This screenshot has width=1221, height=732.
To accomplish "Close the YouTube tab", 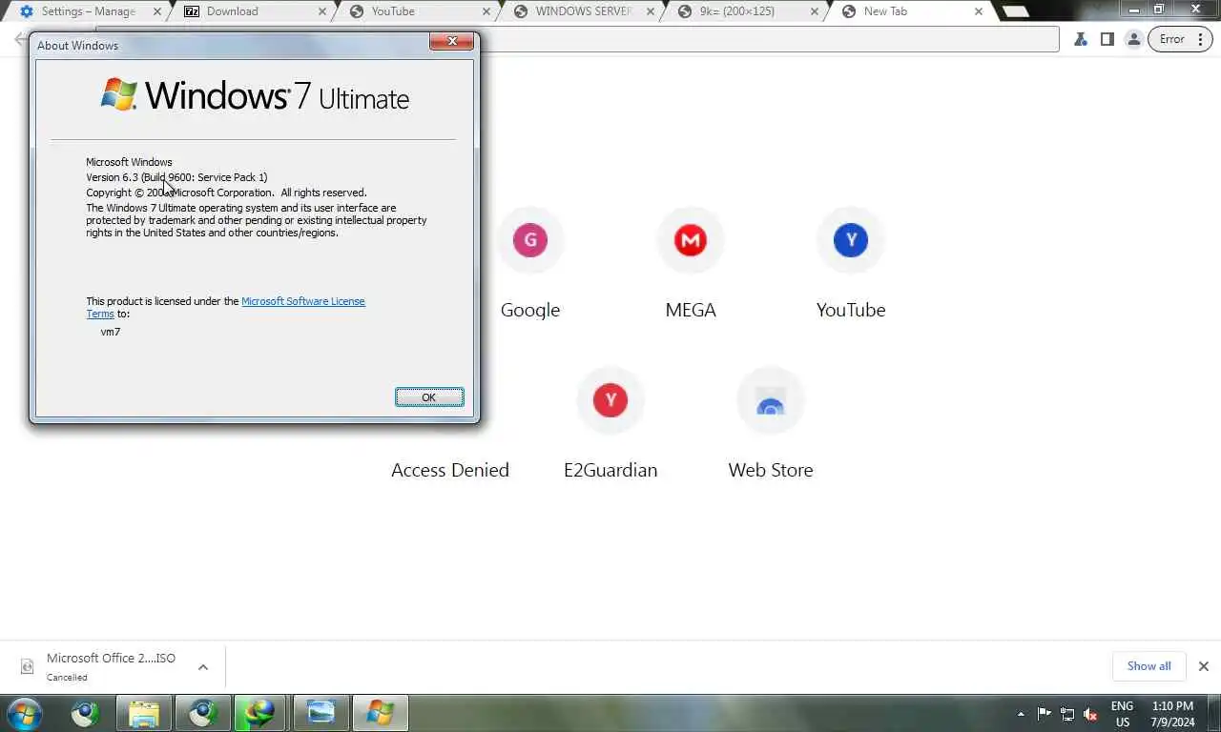I will click(486, 11).
